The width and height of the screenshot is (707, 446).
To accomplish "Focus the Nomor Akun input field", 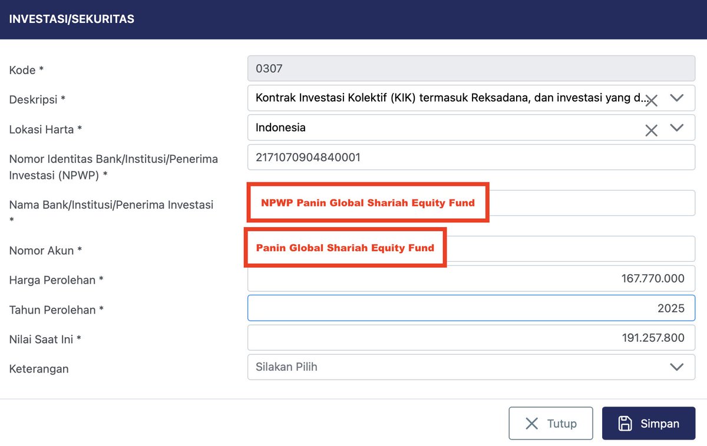I will tap(471, 249).
